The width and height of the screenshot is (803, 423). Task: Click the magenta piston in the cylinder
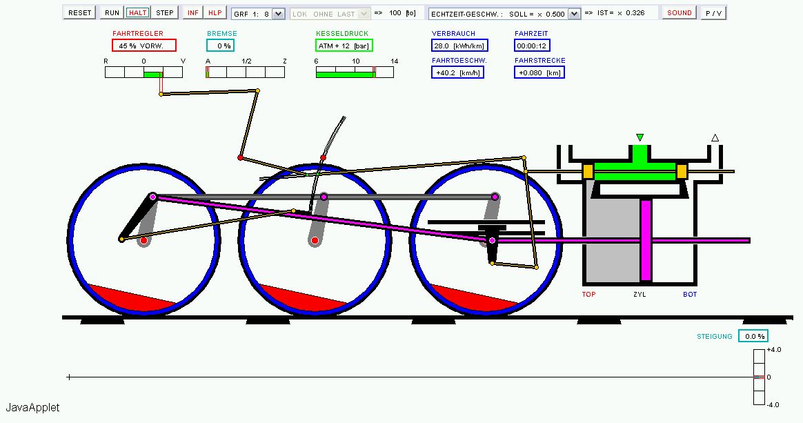tap(646, 240)
